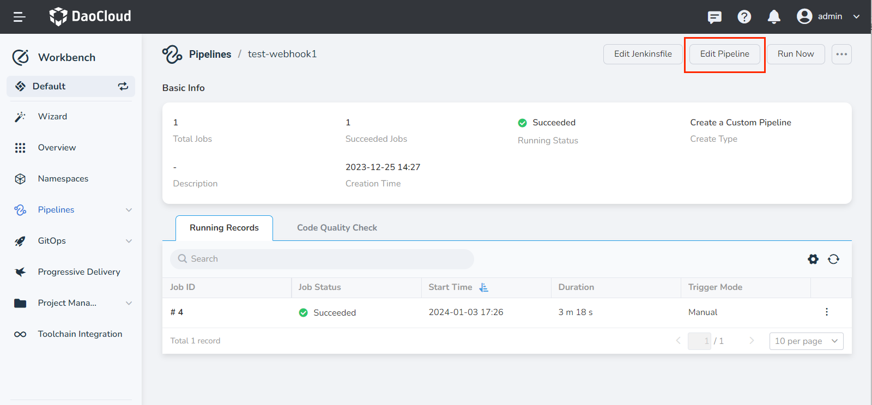This screenshot has height=405, width=872.
Task: Select the Running Records tab
Action: tap(224, 228)
